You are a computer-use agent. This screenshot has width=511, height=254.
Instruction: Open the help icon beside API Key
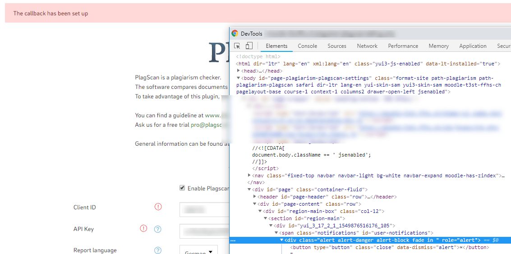tap(158, 229)
